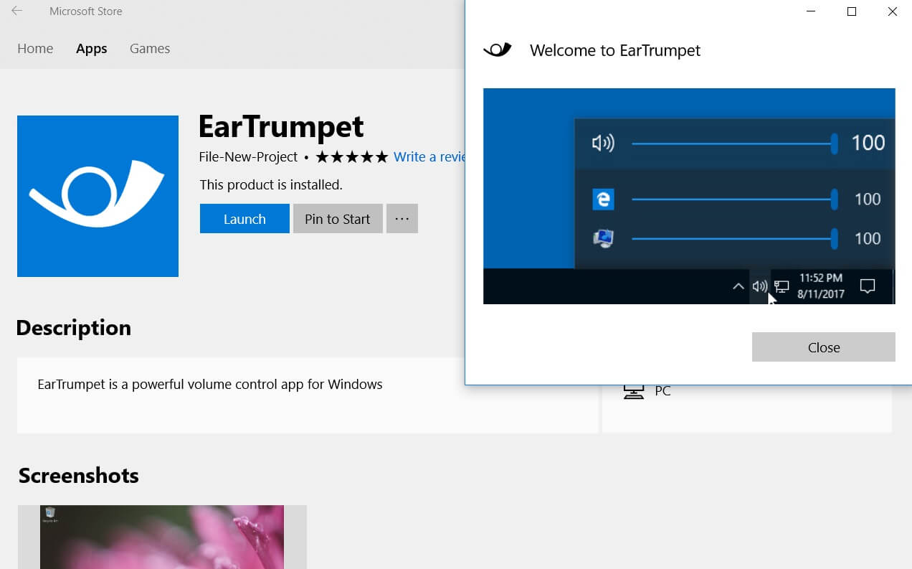Click the Edge browser volume icon

603,199
